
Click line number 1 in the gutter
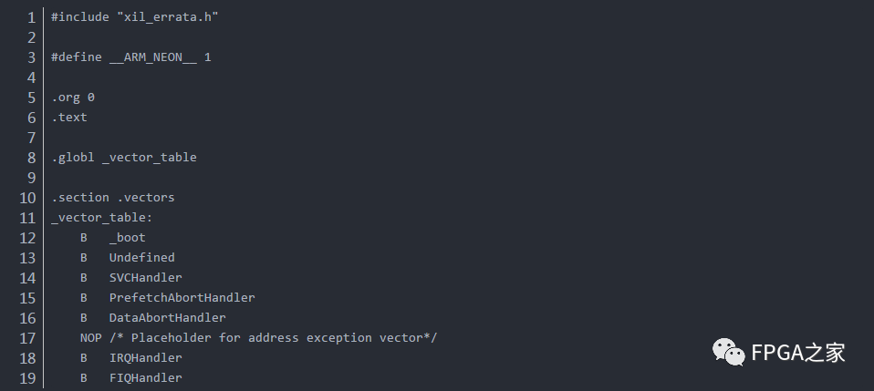30,17
